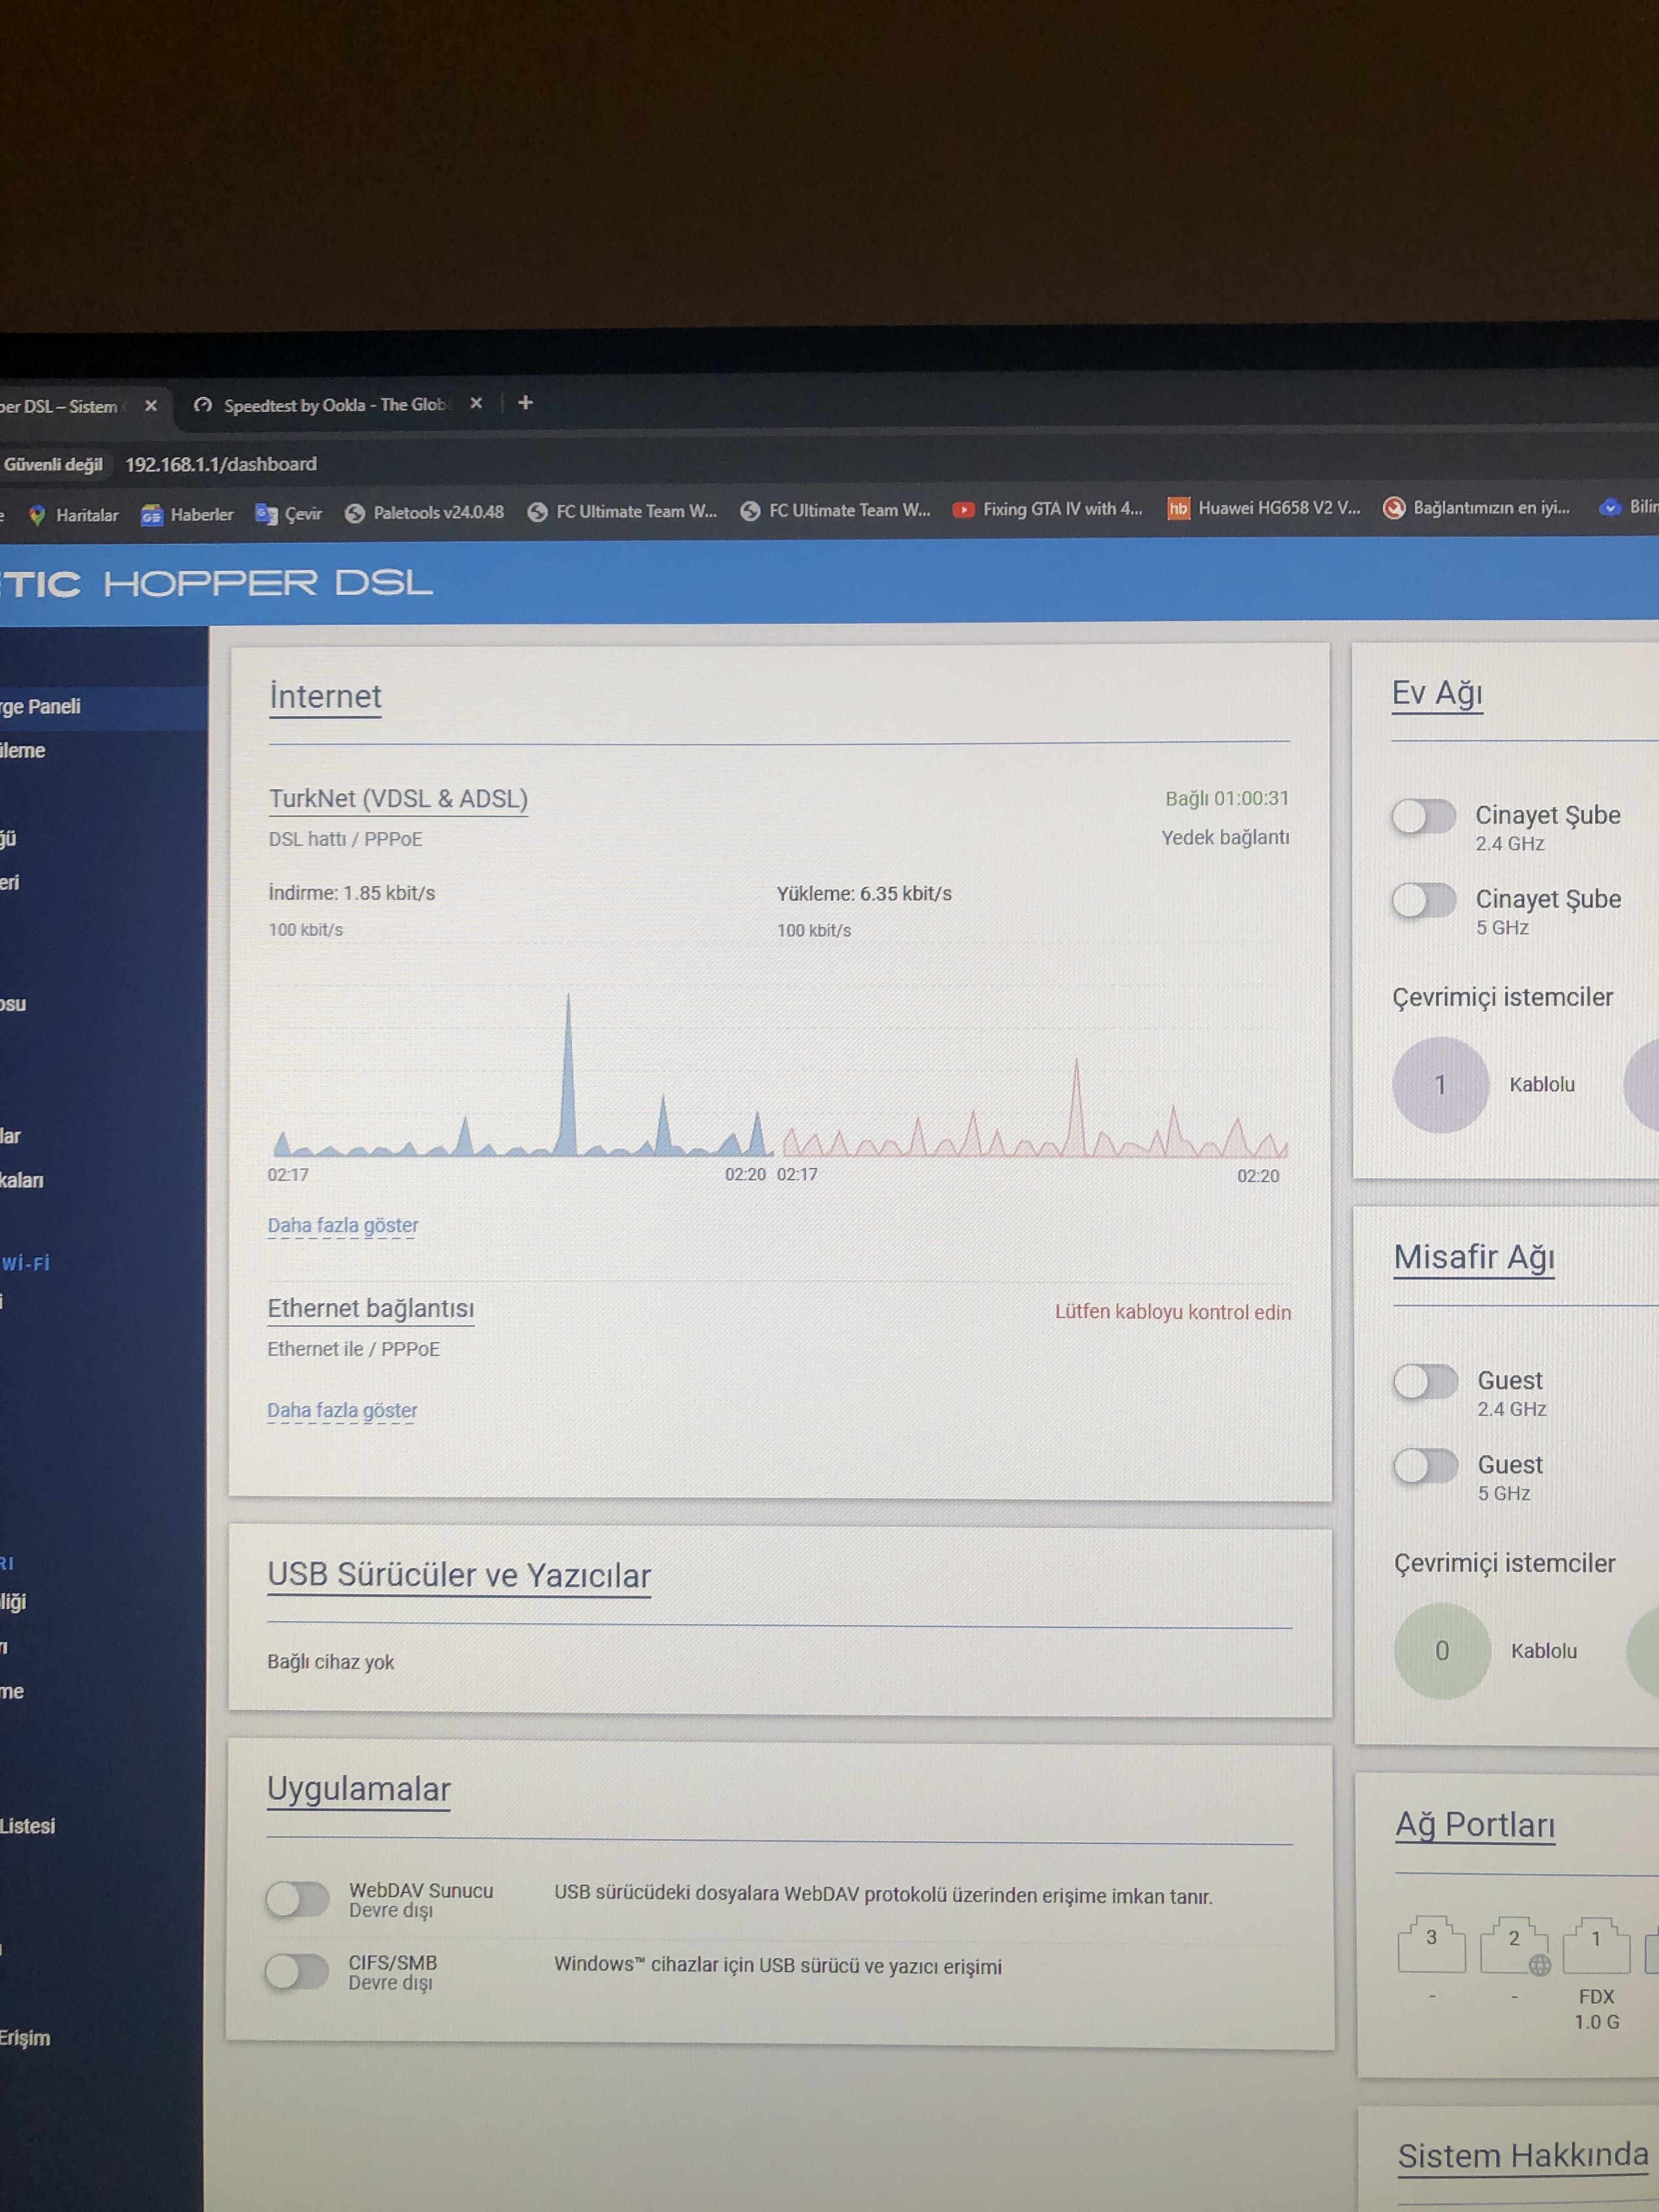Enable the CIFS/SMB switch

(297, 1971)
